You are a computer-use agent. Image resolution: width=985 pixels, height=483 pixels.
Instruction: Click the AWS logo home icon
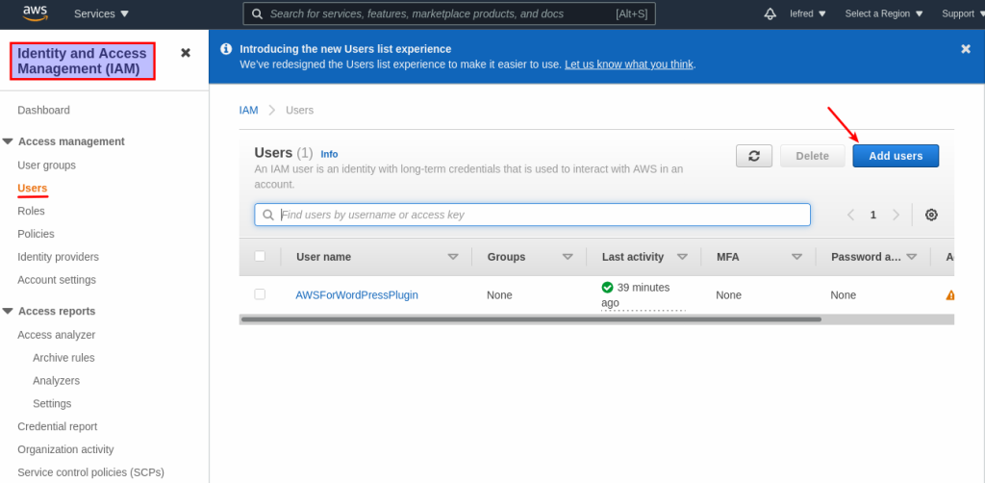click(x=36, y=13)
